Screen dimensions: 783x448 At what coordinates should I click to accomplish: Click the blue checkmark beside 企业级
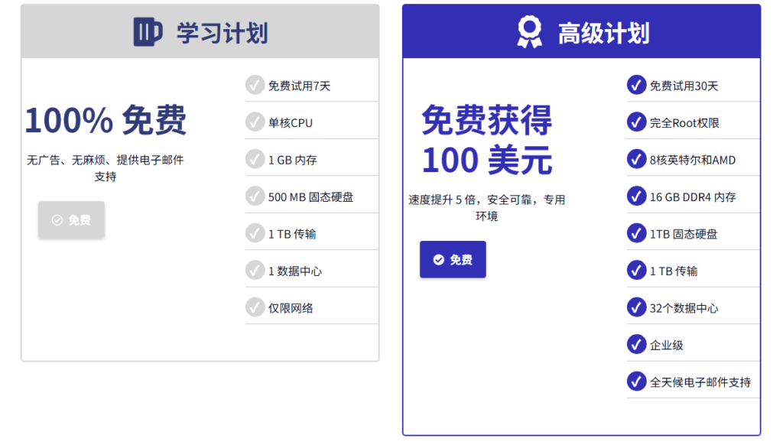click(x=636, y=344)
